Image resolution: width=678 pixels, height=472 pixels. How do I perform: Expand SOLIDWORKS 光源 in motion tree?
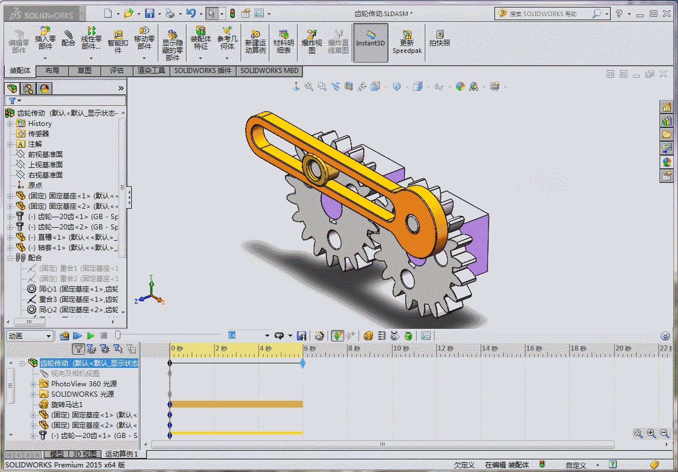(33, 394)
